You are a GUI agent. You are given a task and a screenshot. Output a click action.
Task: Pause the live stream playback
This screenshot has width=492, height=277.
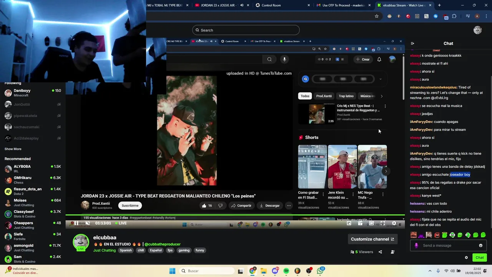tap(76, 223)
